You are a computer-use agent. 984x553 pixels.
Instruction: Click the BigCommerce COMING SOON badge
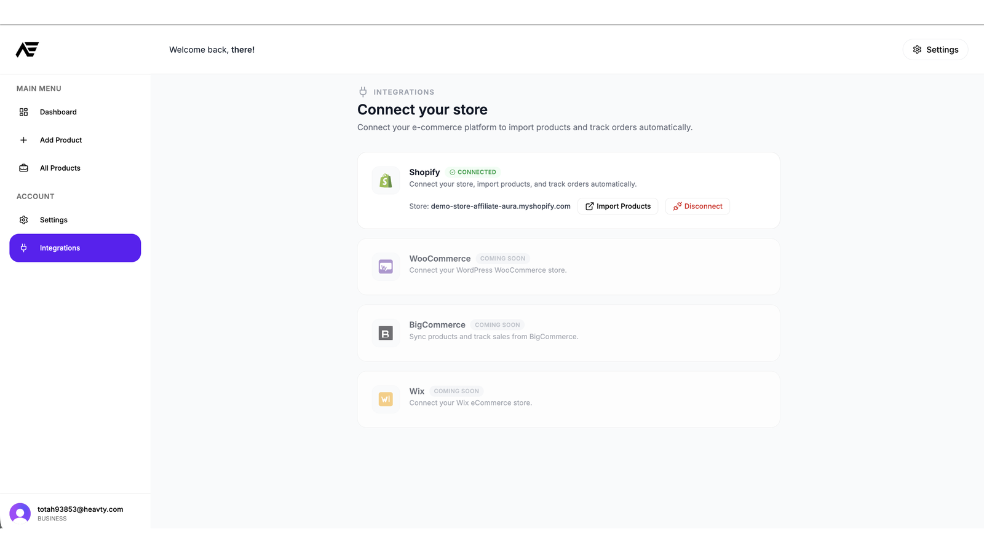point(497,325)
